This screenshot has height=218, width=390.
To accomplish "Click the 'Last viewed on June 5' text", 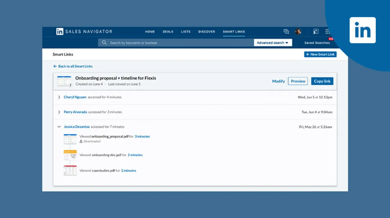I will click(124, 84).
